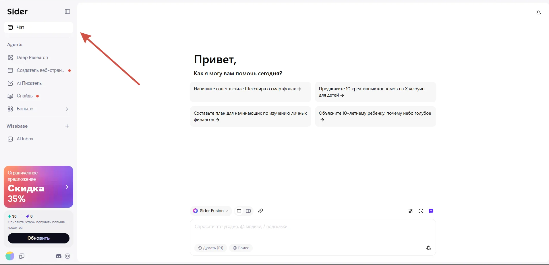Start a new chat with purple icon

tap(431, 211)
